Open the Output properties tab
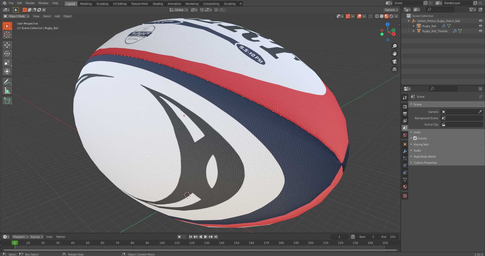The image size is (485, 256). click(405, 114)
